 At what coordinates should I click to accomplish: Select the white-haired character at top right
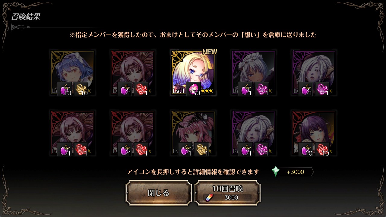pos(314,73)
